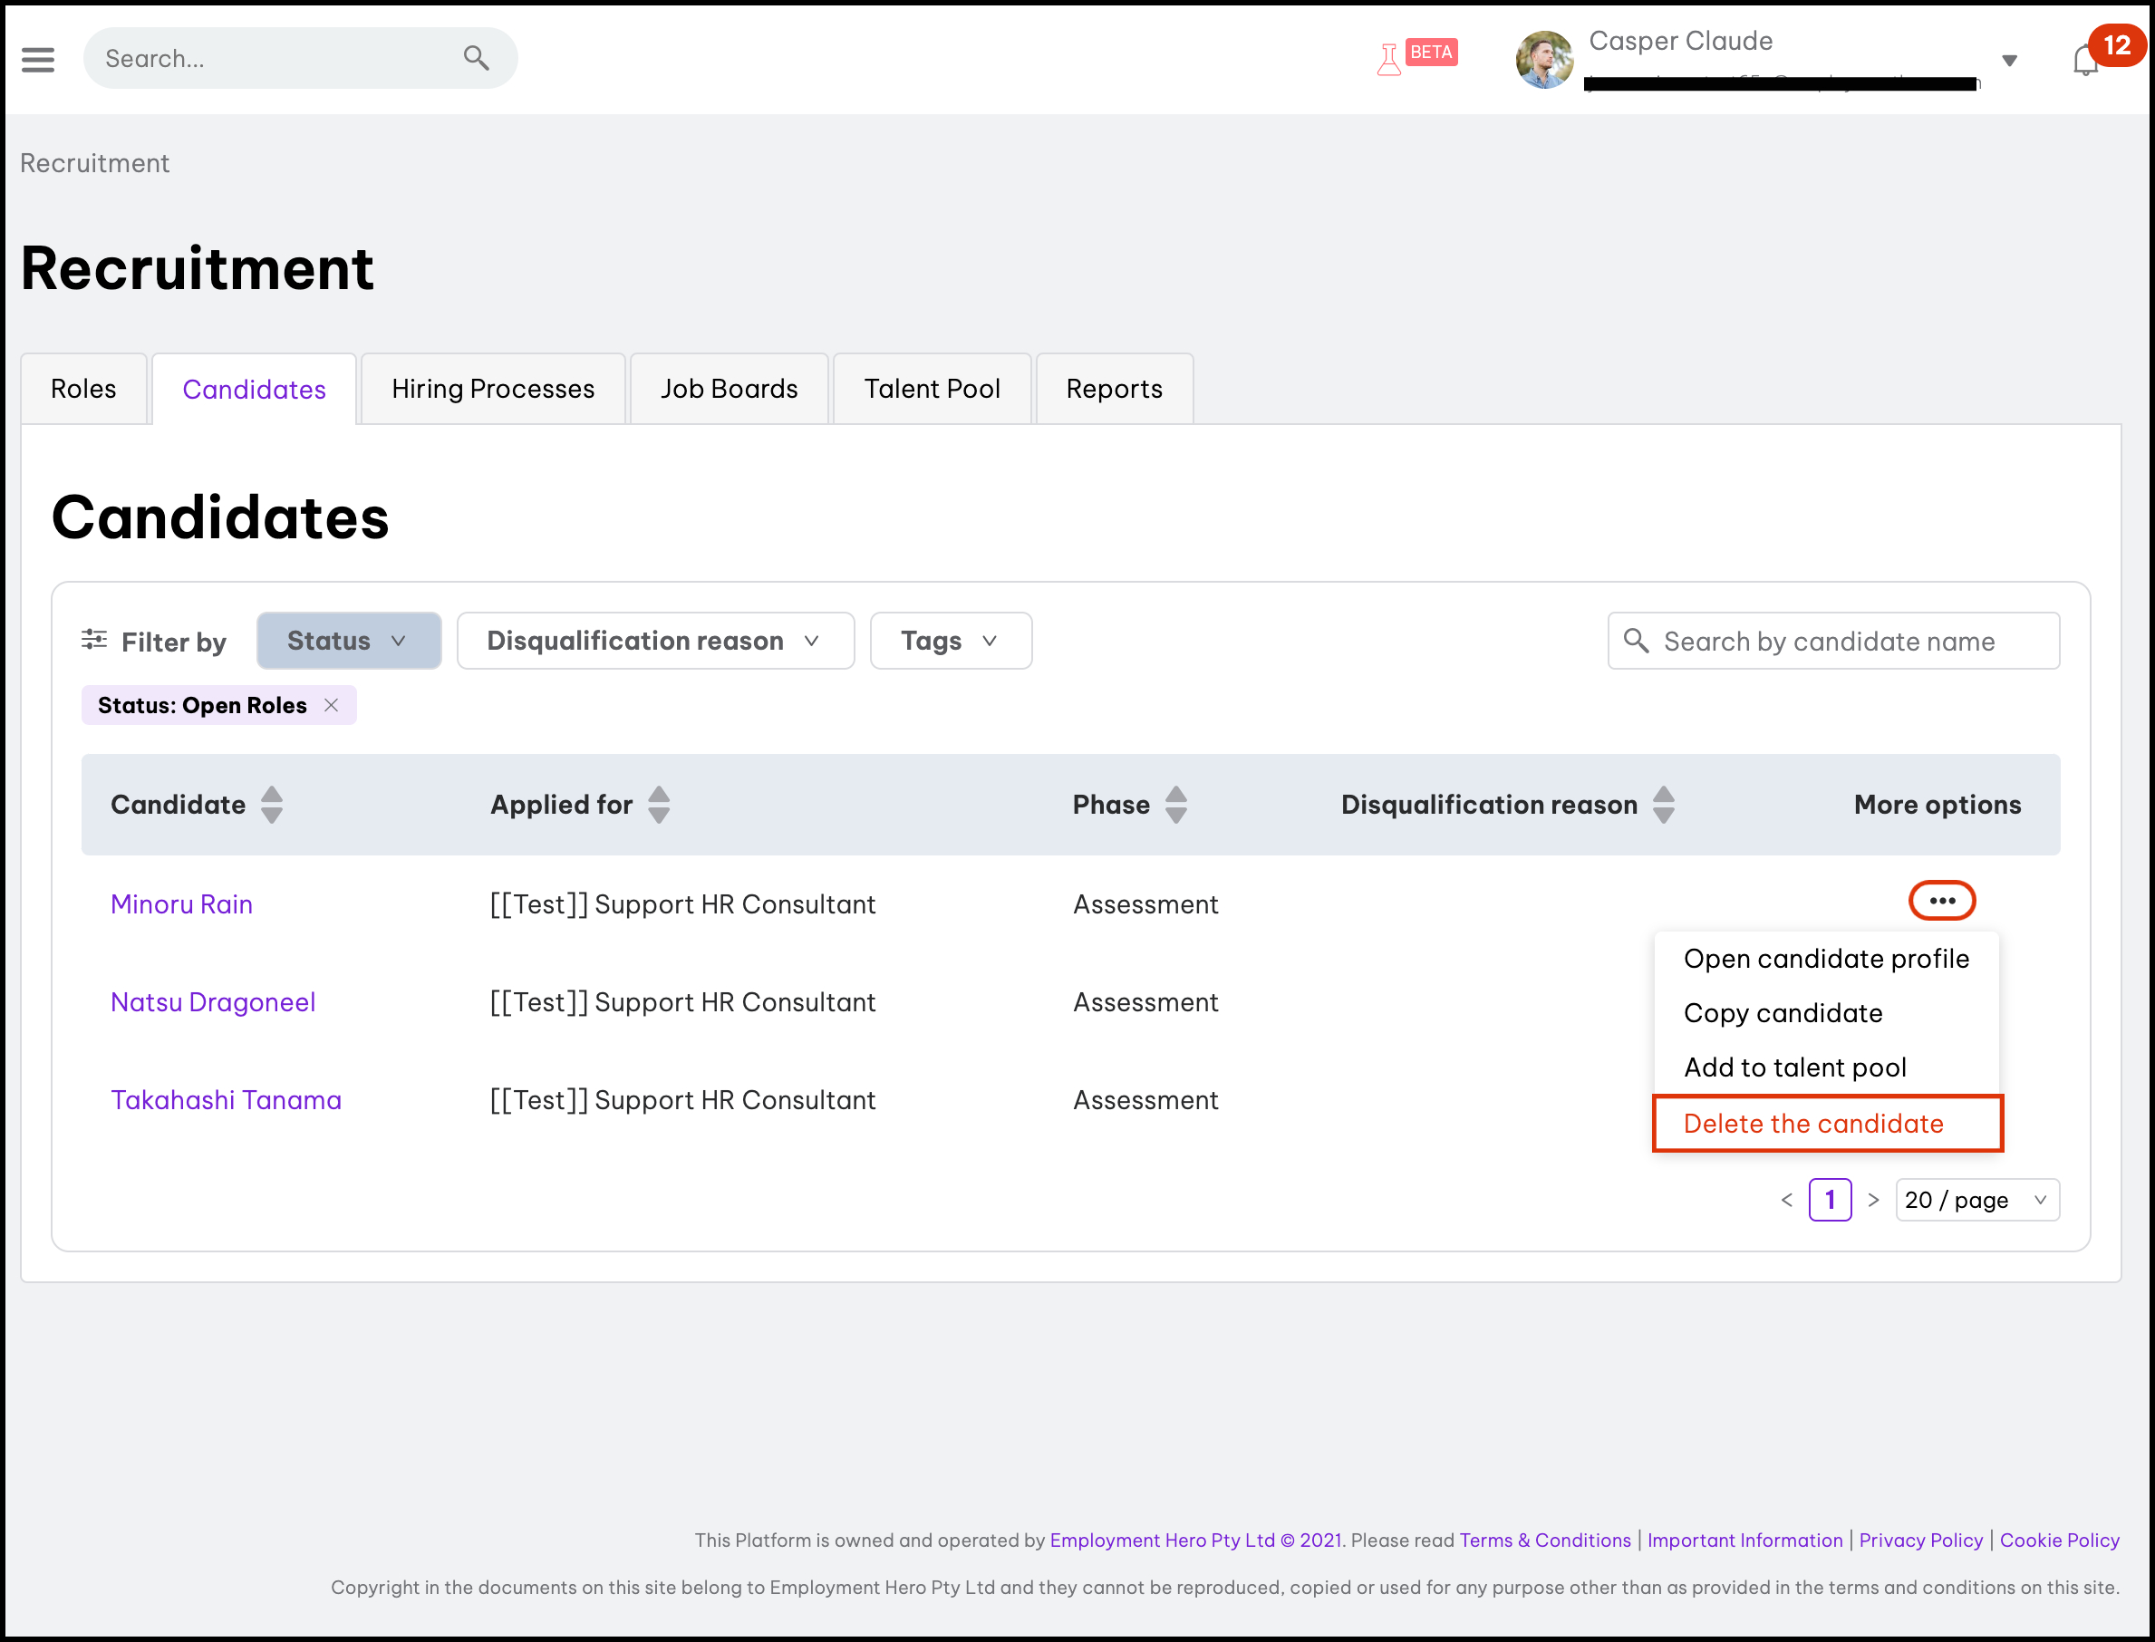This screenshot has width=2155, height=1642.
Task: Sort by the Disqualification reason column
Action: [x=1664, y=805]
